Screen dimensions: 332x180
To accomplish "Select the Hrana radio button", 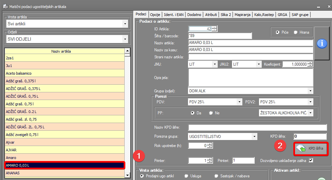I will click(295, 32).
